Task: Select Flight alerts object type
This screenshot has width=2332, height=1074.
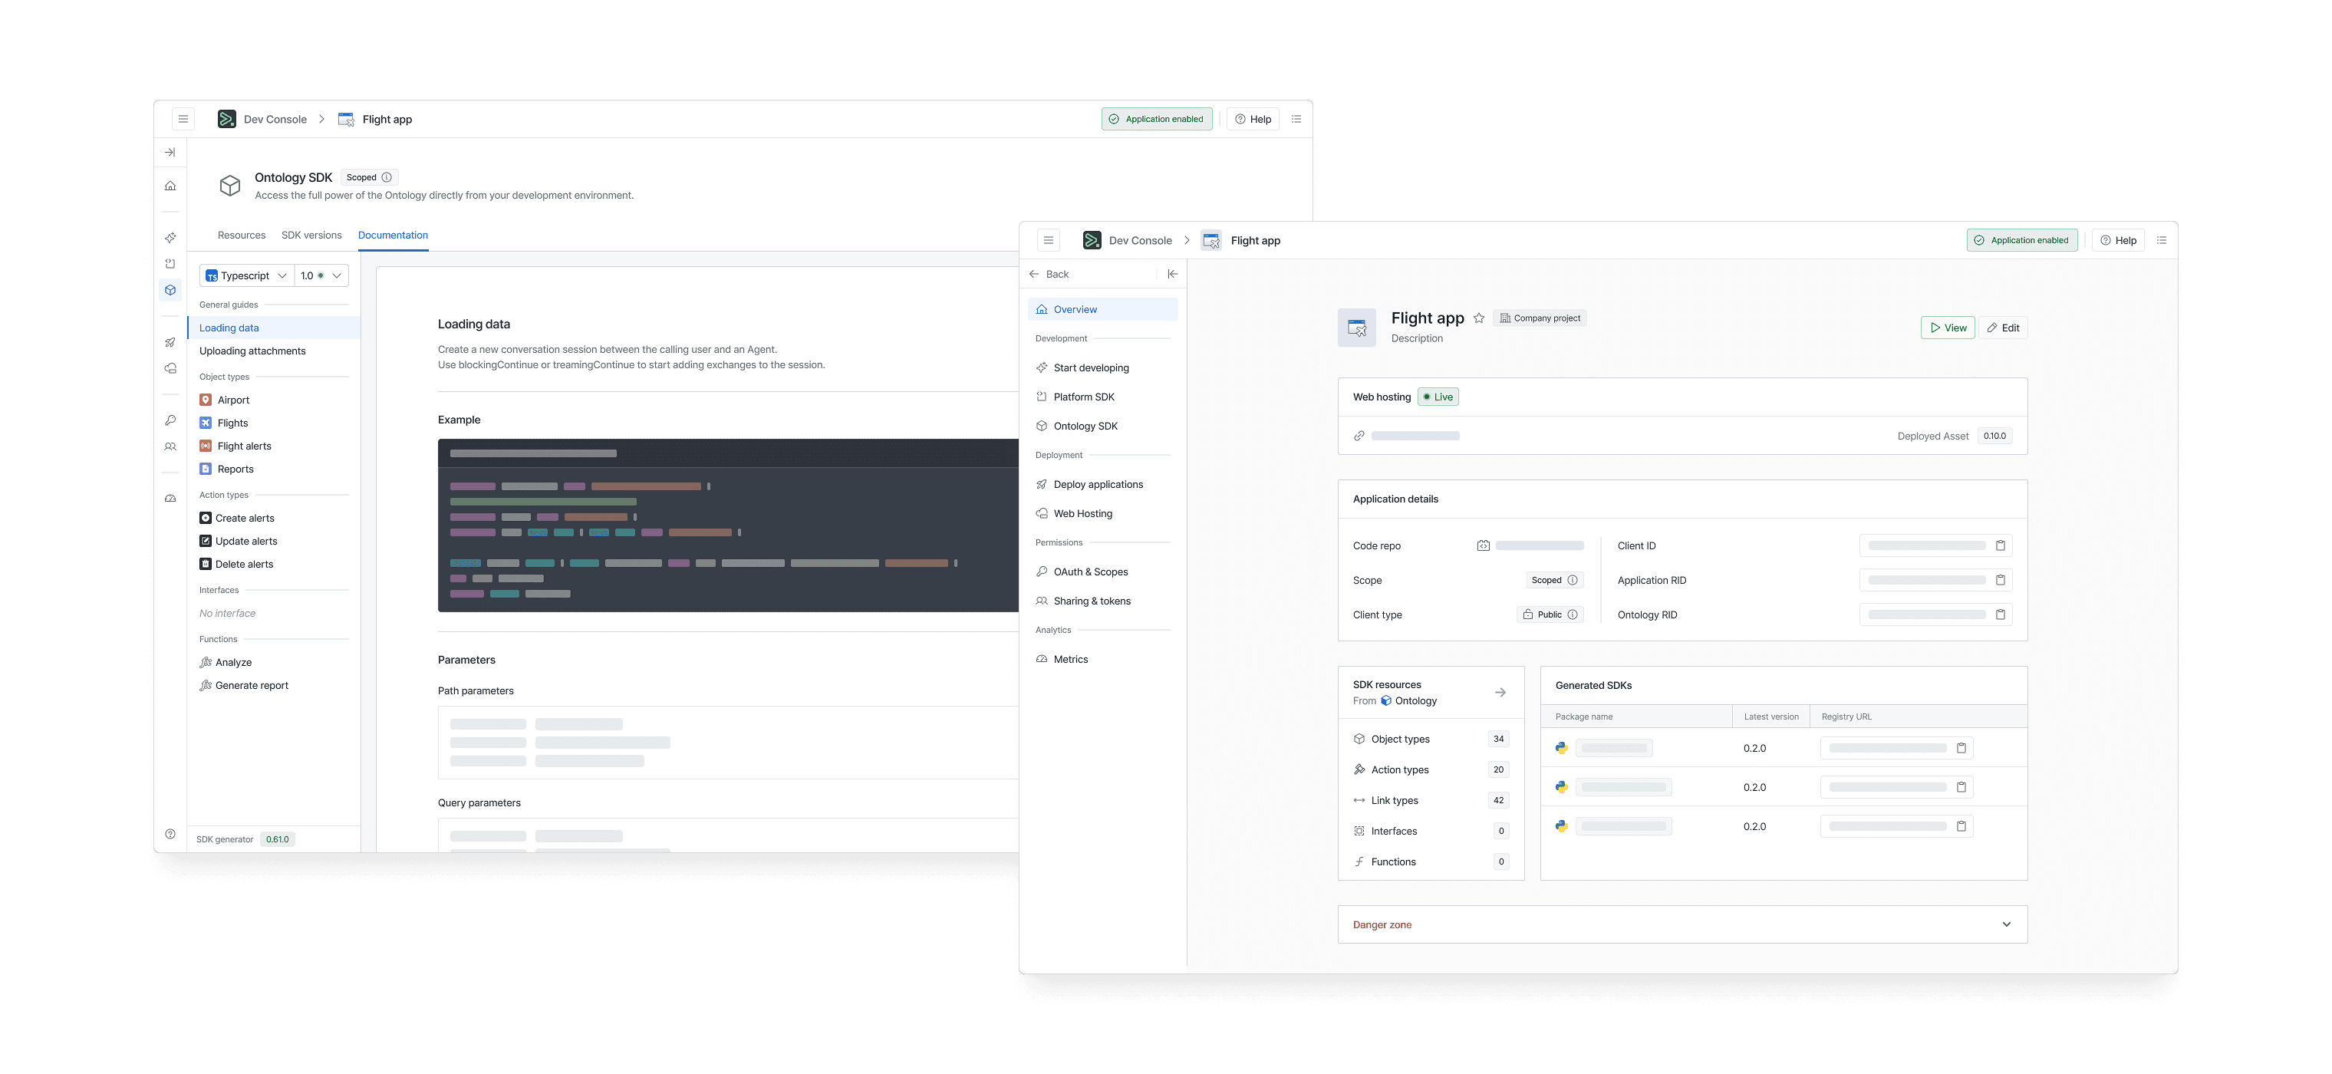Action: (x=243, y=446)
